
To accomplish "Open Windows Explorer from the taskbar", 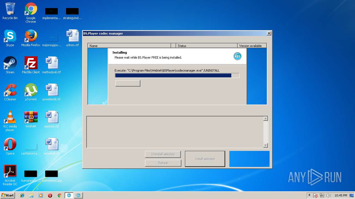I will point(31,195).
